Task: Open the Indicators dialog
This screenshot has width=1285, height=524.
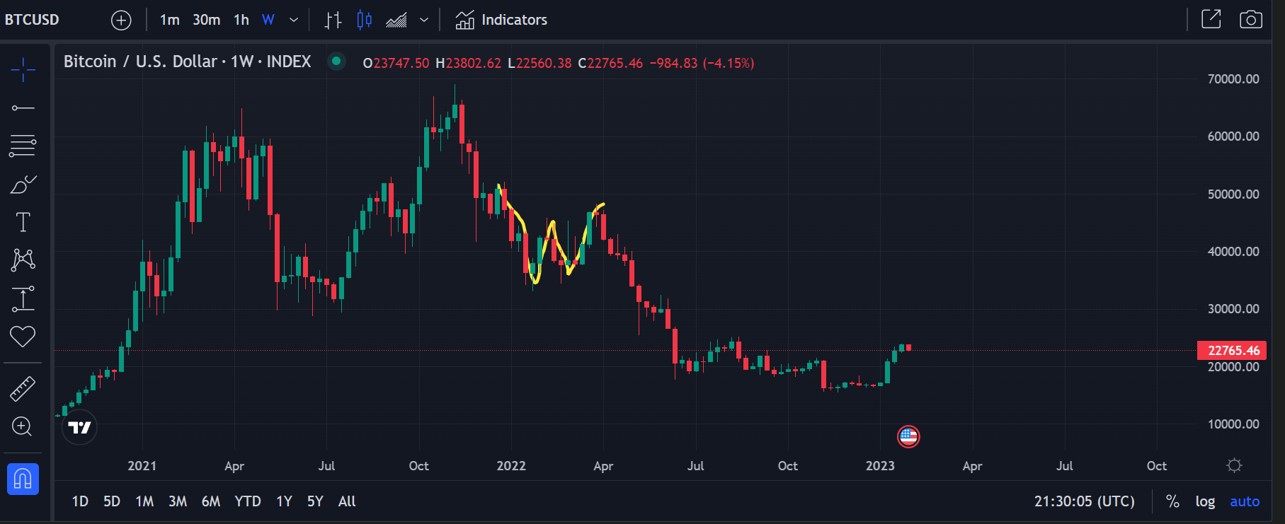Action: (x=501, y=20)
